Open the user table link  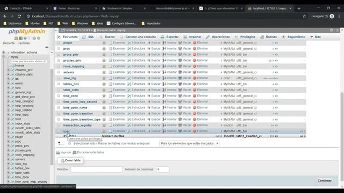point(66,131)
